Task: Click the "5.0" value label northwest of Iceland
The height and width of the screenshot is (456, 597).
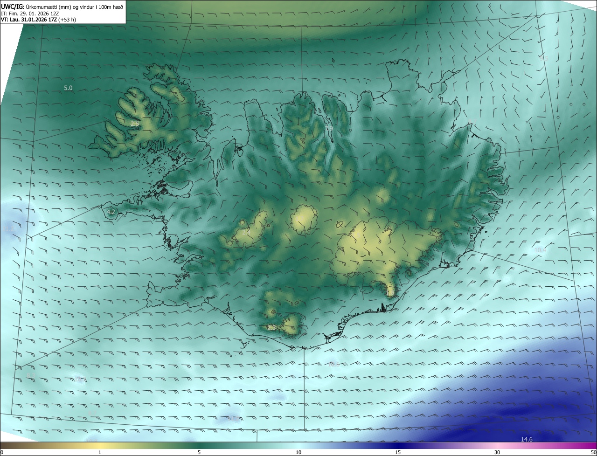Action: pos(68,88)
